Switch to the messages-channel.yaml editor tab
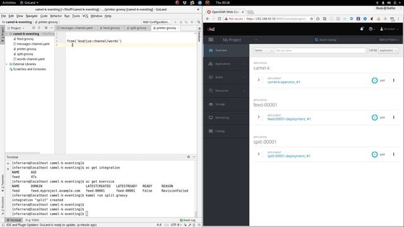 pos(76,28)
